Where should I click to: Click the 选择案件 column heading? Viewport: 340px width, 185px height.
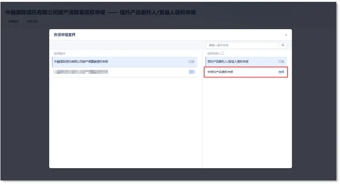click(x=59, y=54)
